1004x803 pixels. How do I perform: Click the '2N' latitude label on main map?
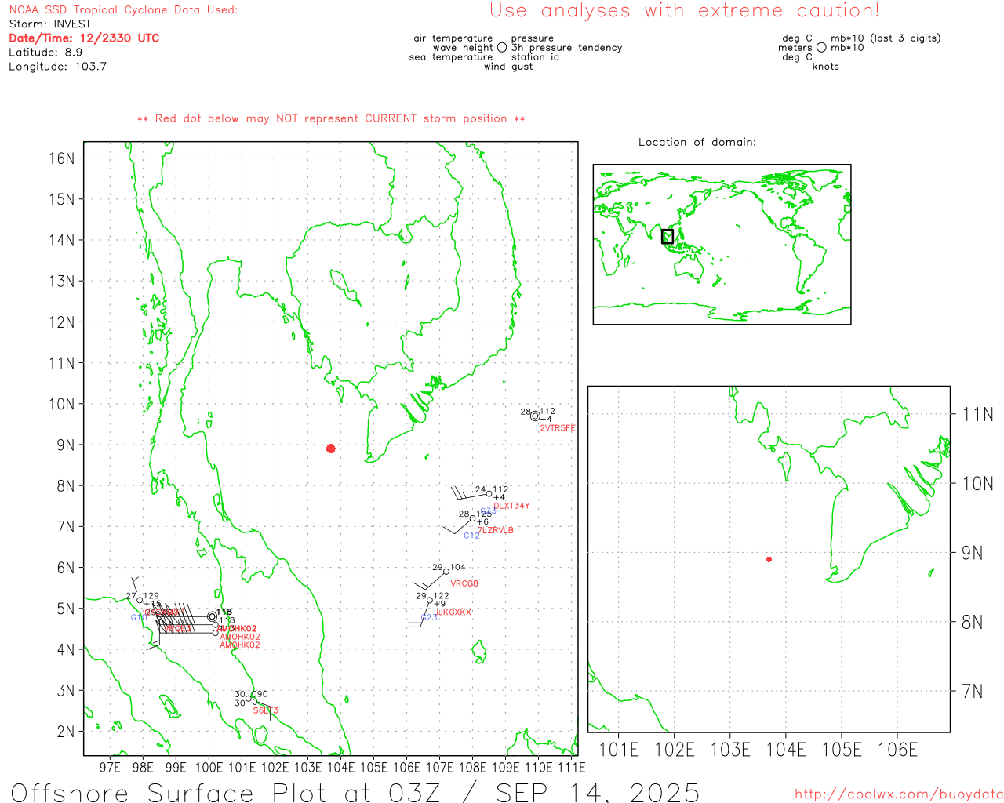click(x=66, y=732)
